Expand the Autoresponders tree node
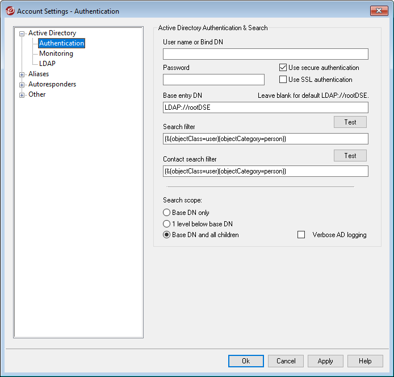The width and height of the screenshot is (394, 377). coord(22,85)
